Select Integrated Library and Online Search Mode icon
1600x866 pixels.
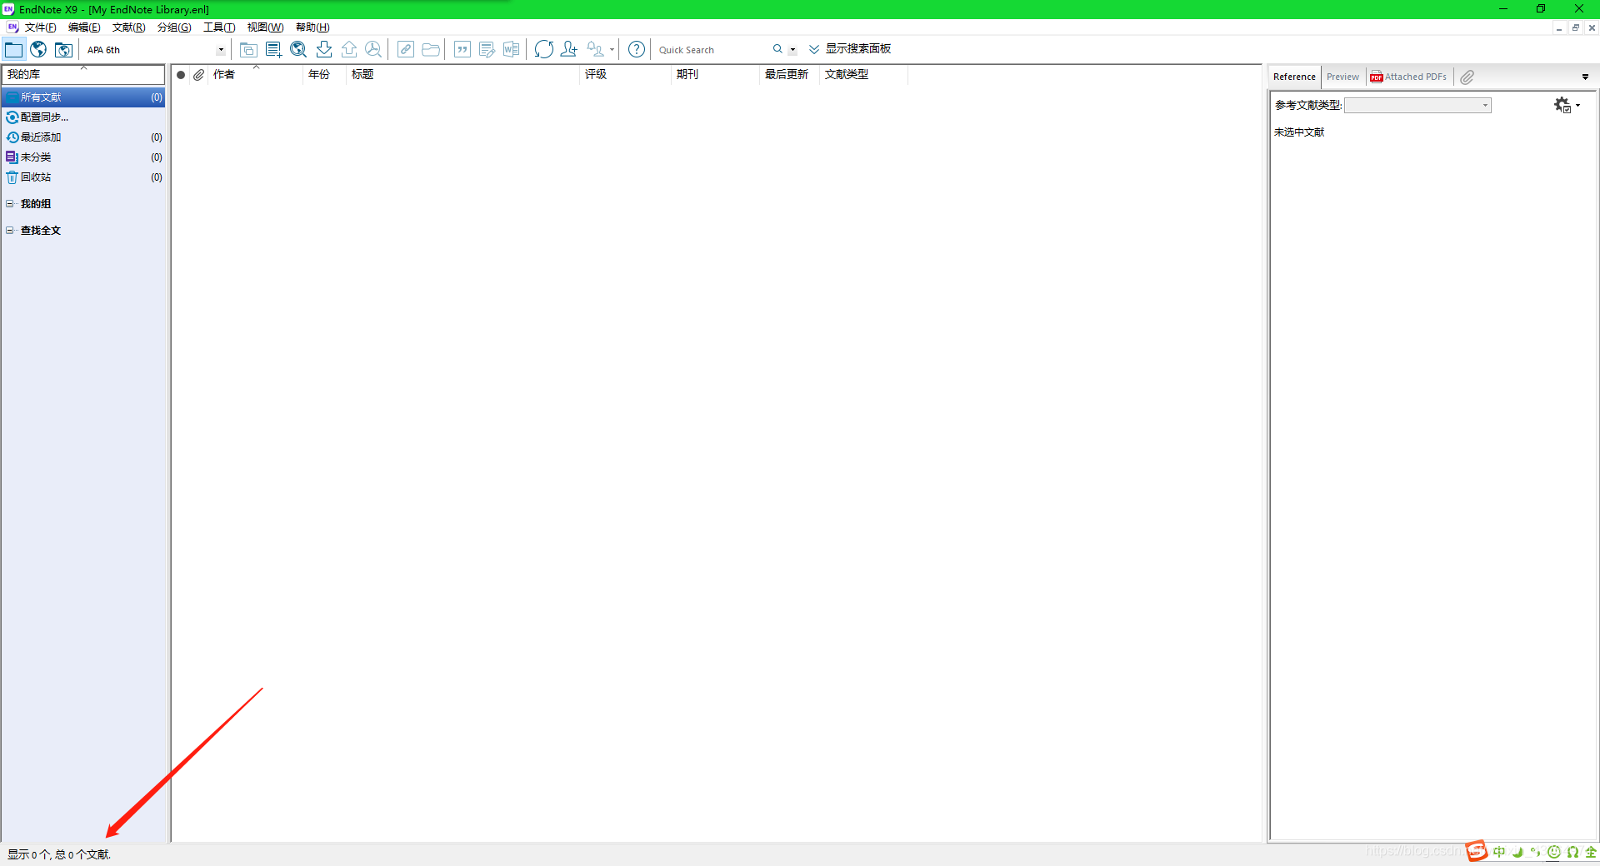coord(63,50)
